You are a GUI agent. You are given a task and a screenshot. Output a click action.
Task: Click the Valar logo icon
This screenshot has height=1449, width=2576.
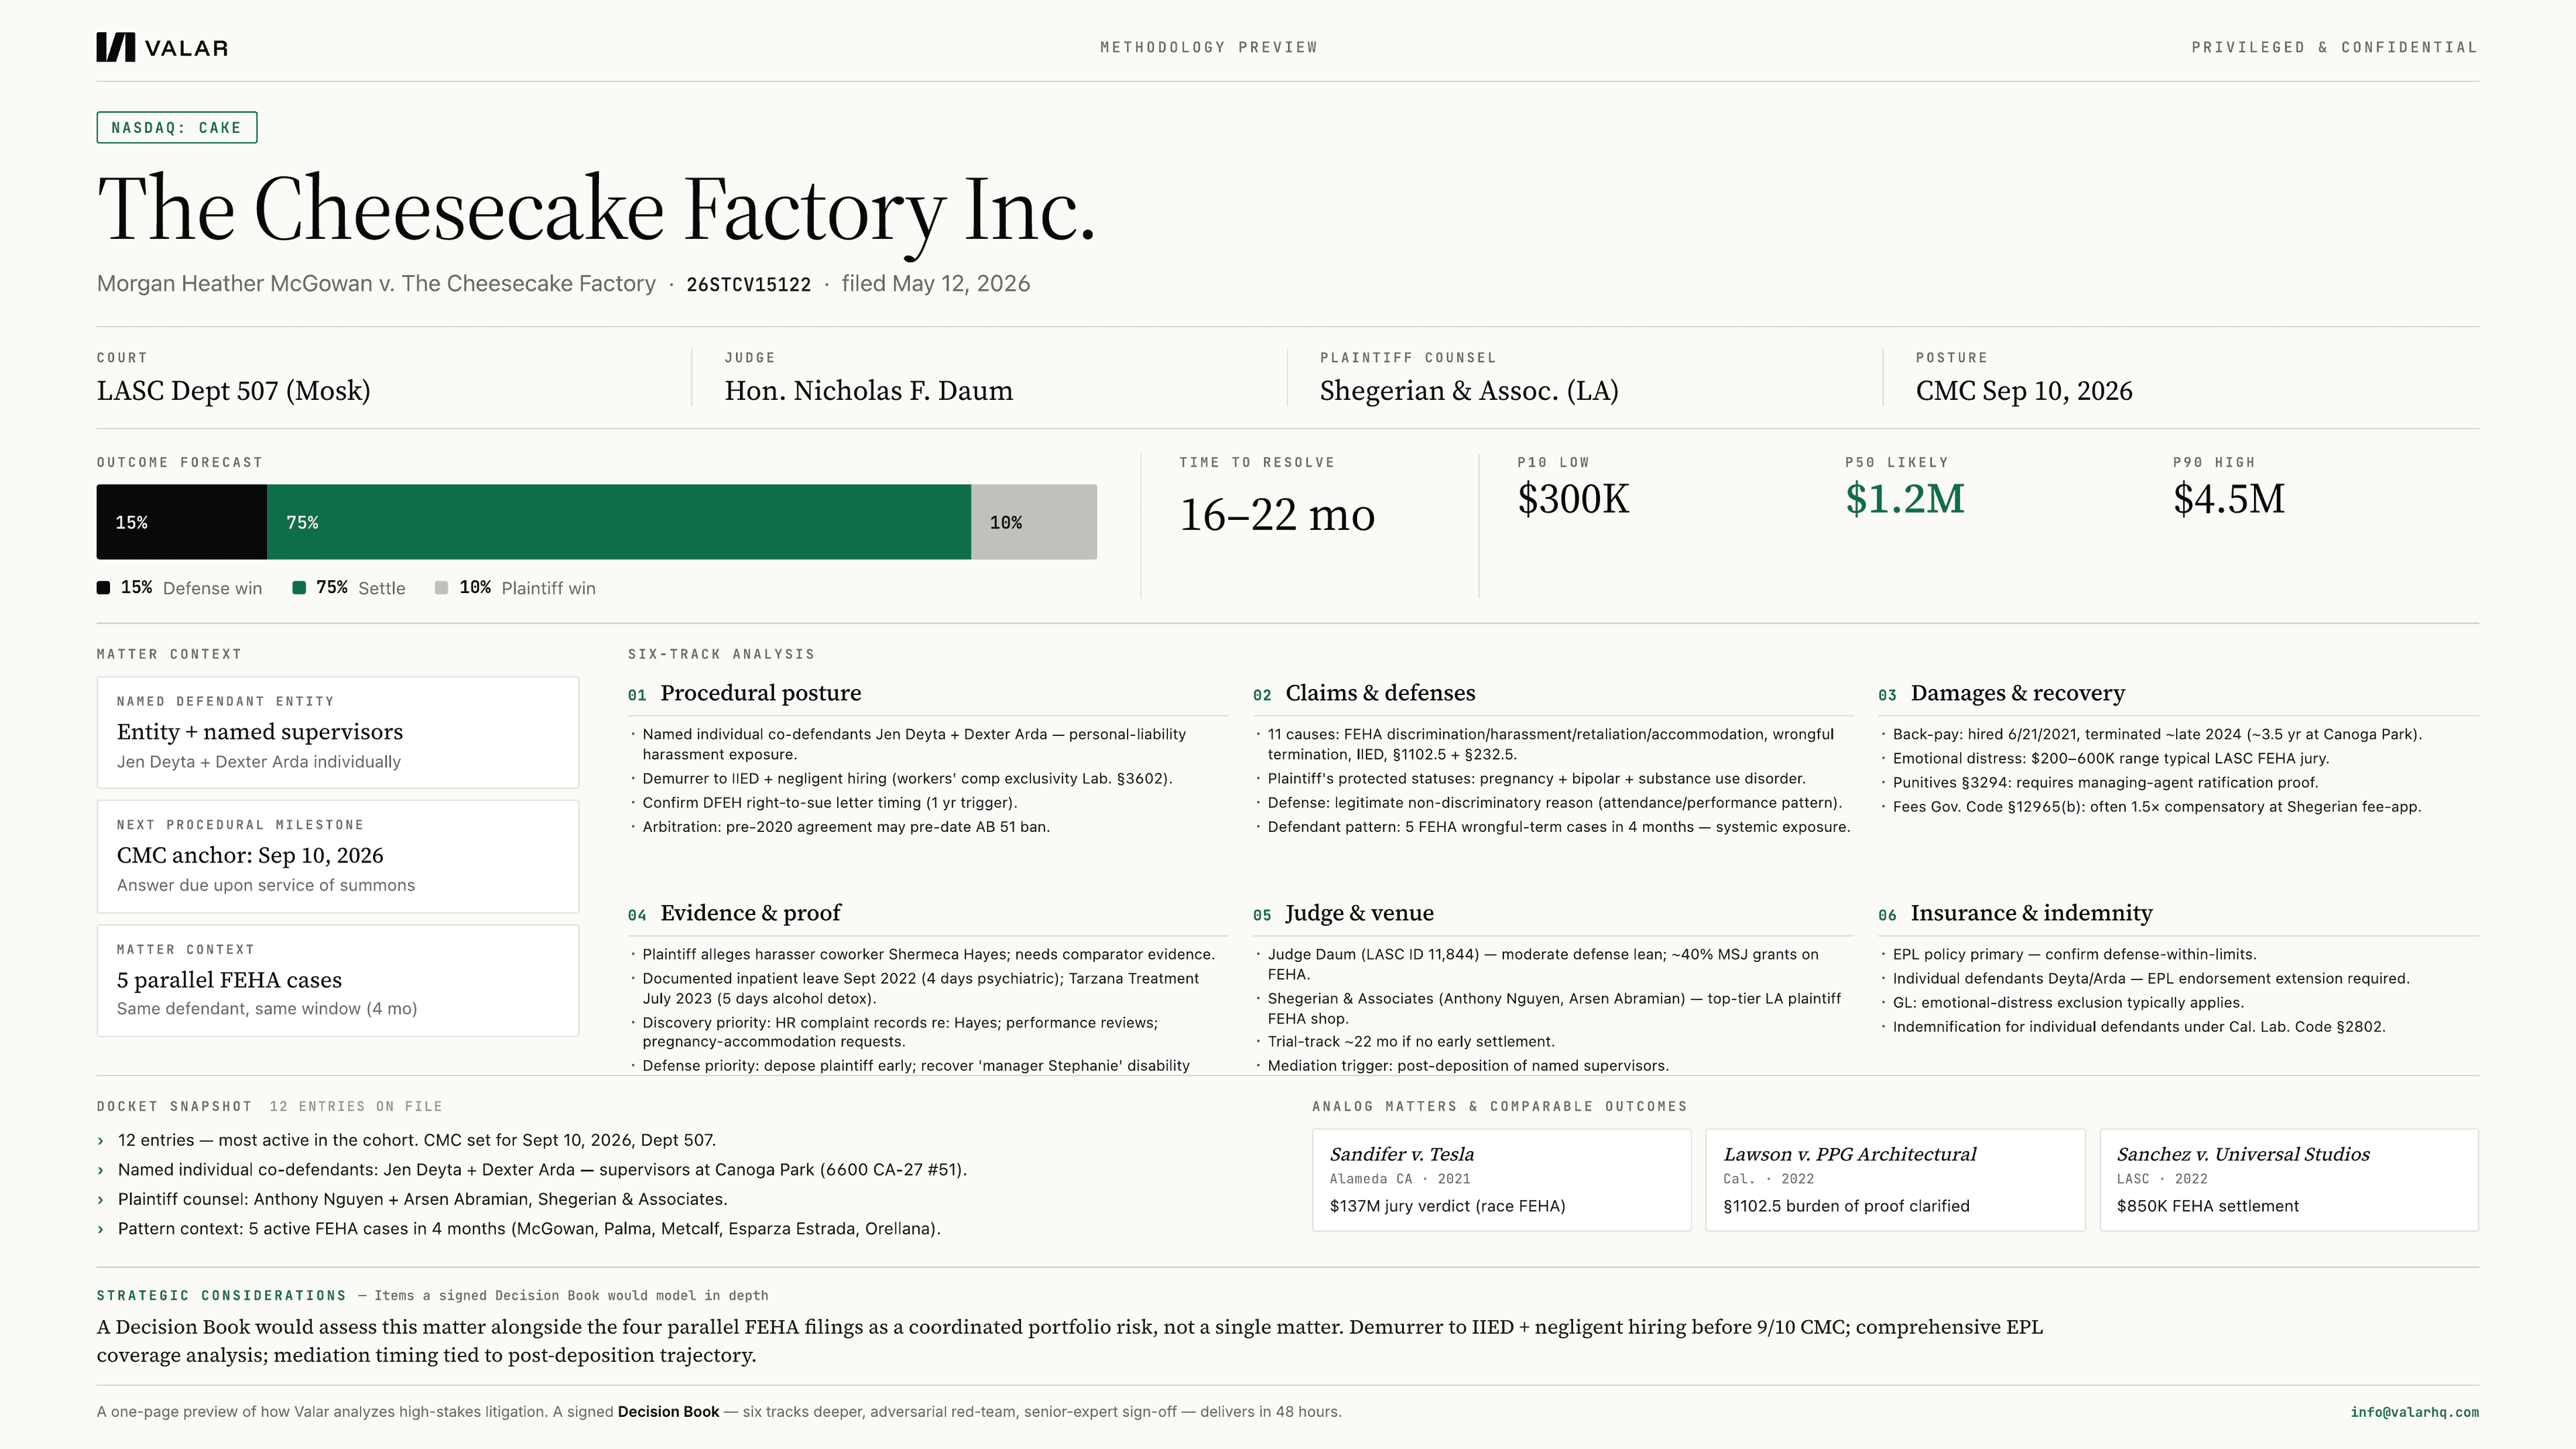(115, 47)
